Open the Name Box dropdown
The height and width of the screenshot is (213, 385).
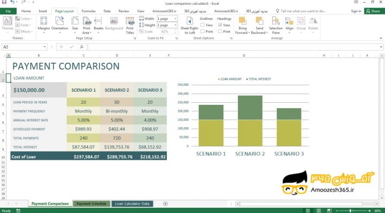coord(45,47)
